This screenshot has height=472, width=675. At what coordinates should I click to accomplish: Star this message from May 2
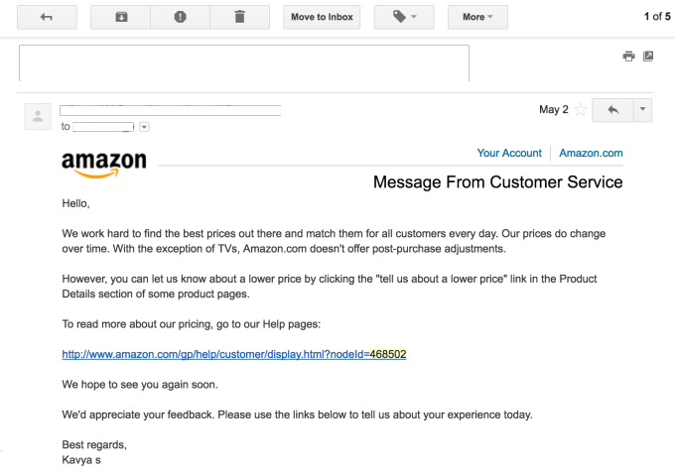click(x=581, y=110)
